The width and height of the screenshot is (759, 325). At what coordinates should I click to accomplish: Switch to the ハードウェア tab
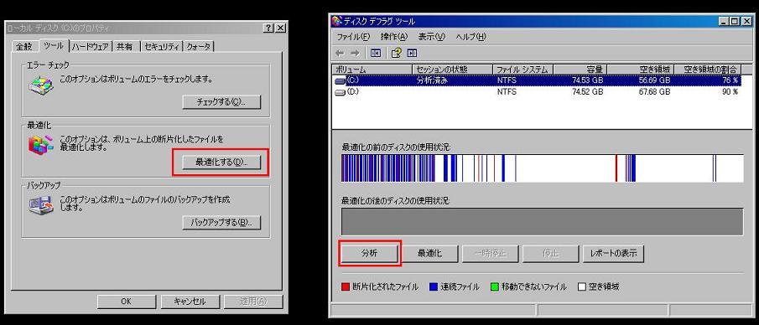coord(91,46)
